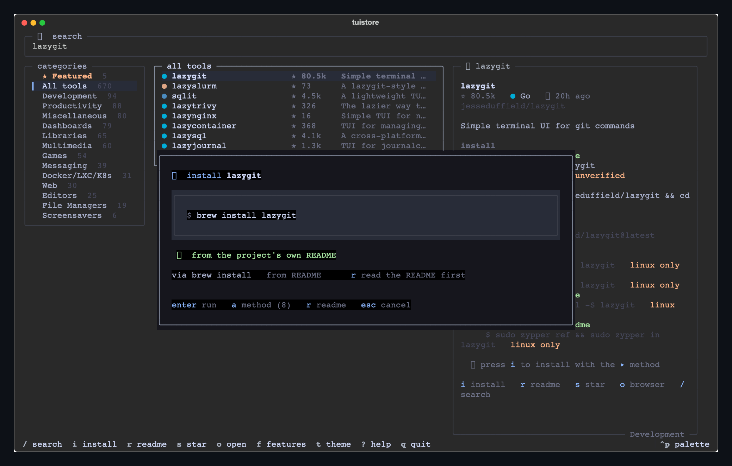Viewport: 732px width, 466px height.
Task: Open the Games category
Action: point(85,156)
